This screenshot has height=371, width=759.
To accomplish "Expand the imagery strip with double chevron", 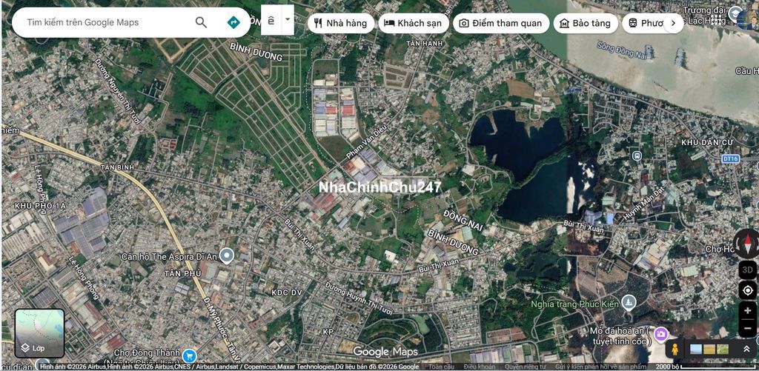I will (x=746, y=350).
